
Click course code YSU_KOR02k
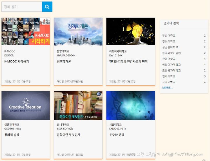(x=65, y=129)
